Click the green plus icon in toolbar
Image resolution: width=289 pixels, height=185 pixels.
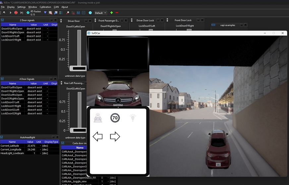click(111, 13)
